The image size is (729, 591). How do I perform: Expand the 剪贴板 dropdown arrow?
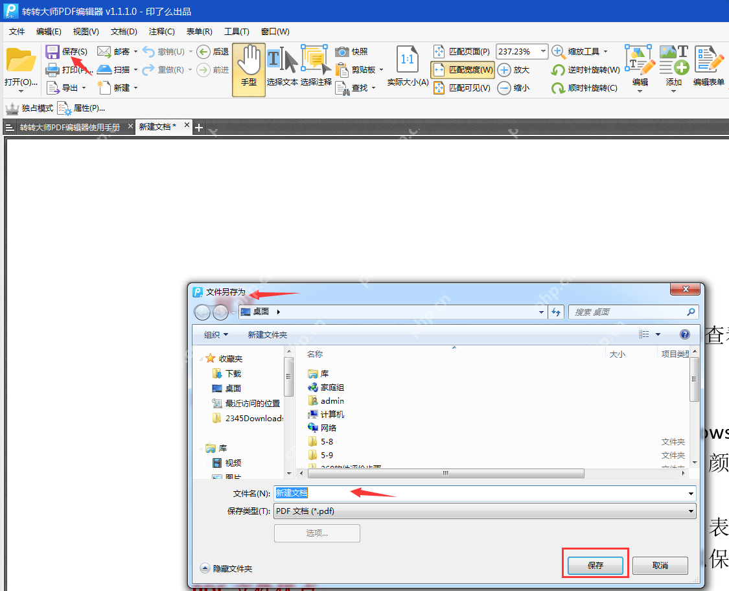point(381,70)
